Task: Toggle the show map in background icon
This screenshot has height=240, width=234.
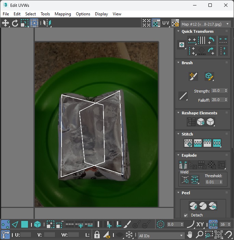Action: 156,23
